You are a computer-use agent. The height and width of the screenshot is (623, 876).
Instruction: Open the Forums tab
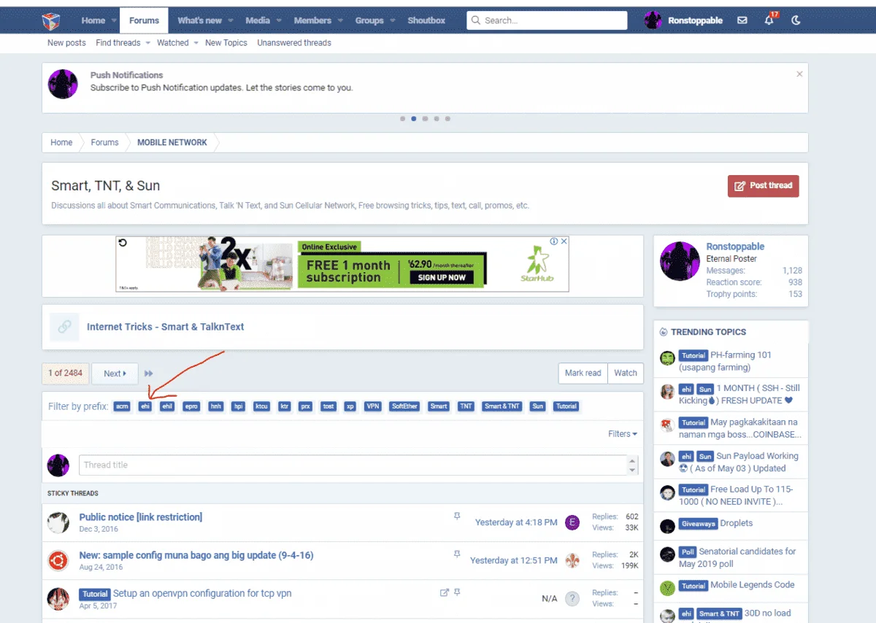(144, 20)
